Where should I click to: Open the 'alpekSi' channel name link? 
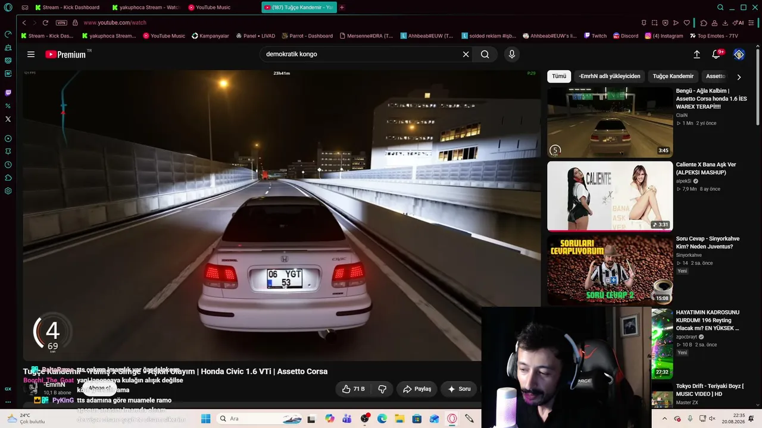click(x=683, y=181)
